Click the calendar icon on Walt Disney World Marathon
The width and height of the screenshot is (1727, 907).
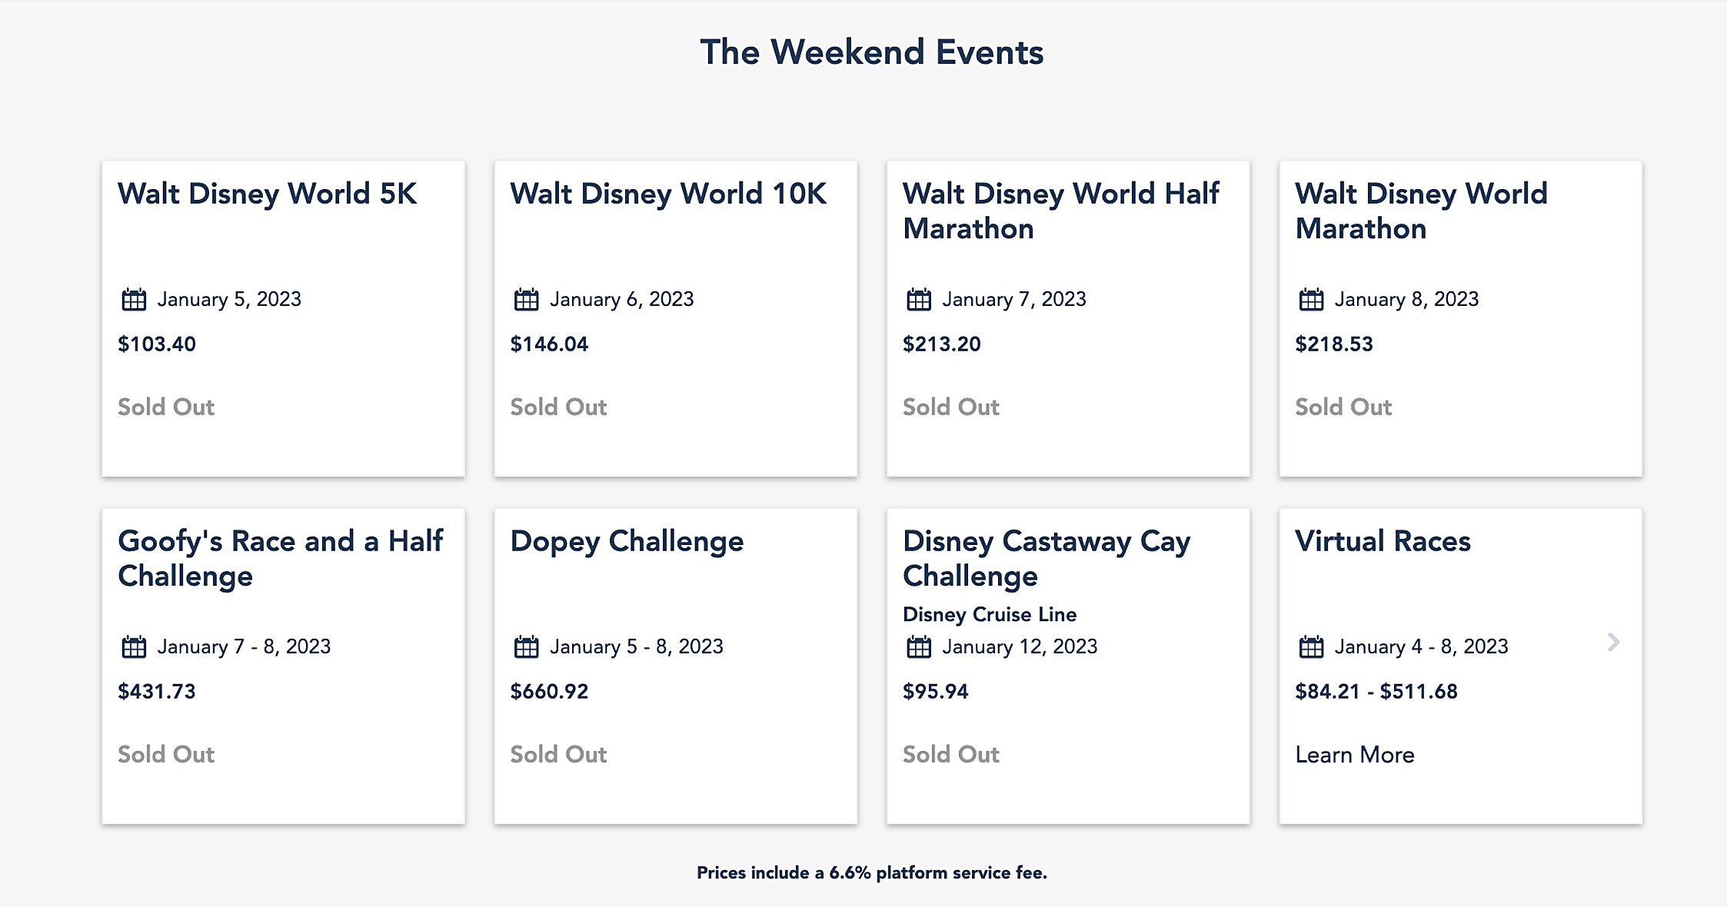[x=1313, y=300]
